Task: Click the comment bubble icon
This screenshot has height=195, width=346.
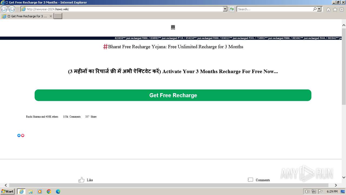Action: point(251,180)
